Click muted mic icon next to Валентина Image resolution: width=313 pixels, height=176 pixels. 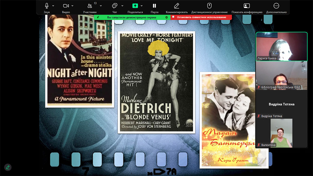pyautogui.click(x=259, y=145)
